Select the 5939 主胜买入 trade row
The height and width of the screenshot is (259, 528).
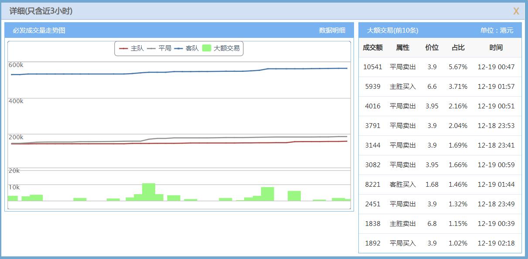click(439, 87)
